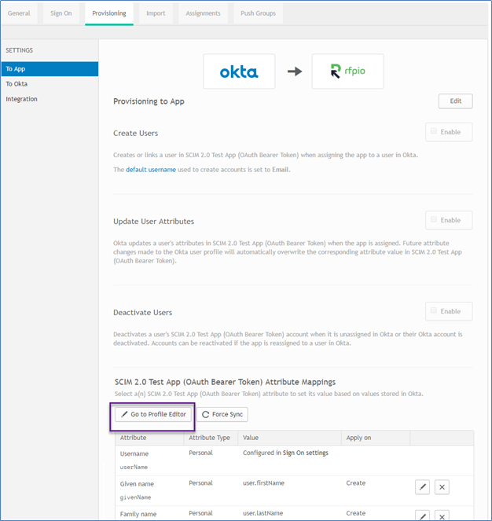Click the Apply on column header

(x=358, y=438)
